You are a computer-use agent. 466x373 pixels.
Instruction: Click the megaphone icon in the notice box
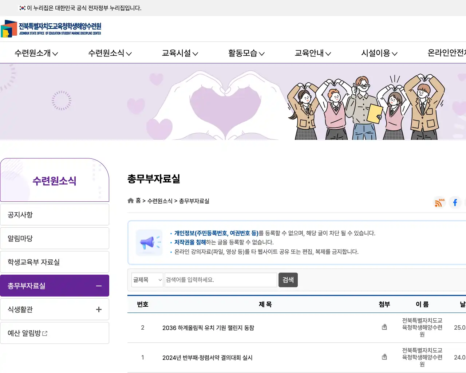149,242
